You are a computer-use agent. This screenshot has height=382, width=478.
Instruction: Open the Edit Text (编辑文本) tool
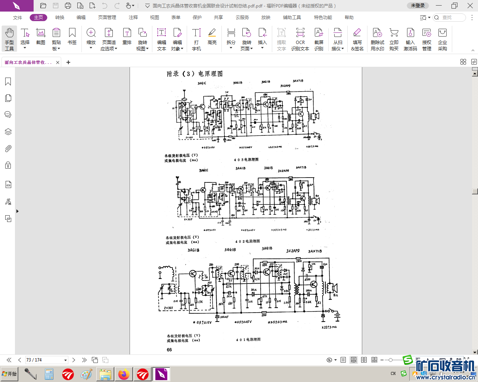tap(162, 39)
